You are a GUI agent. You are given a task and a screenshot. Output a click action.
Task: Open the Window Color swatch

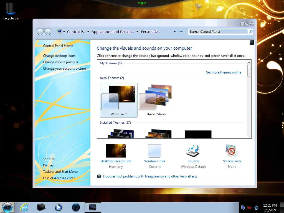click(x=154, y=151)
